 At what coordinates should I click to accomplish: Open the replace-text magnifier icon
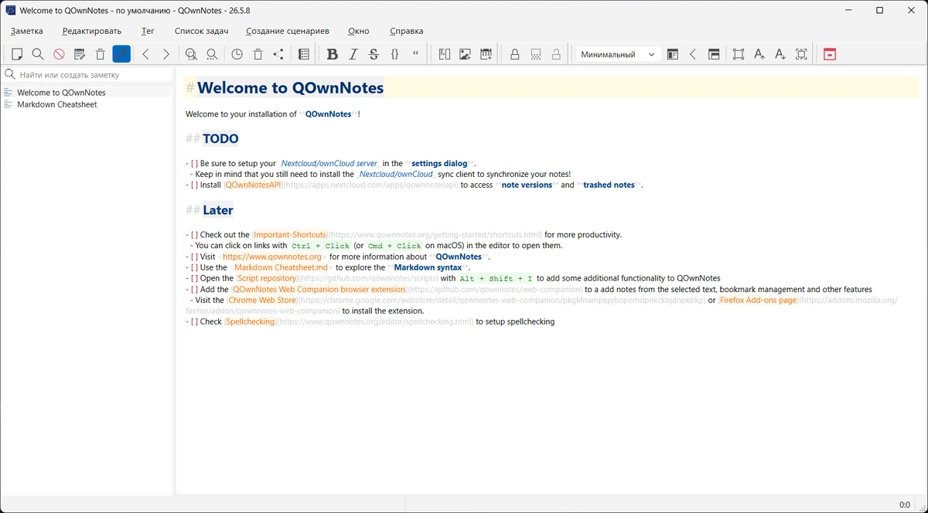[212, 54]
